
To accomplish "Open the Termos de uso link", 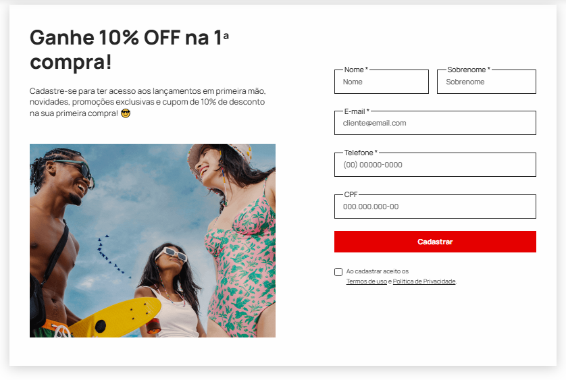I will (366, 281).
